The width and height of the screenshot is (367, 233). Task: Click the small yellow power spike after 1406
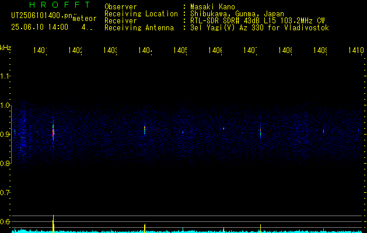pyautogui.click(x=223, y=230)
